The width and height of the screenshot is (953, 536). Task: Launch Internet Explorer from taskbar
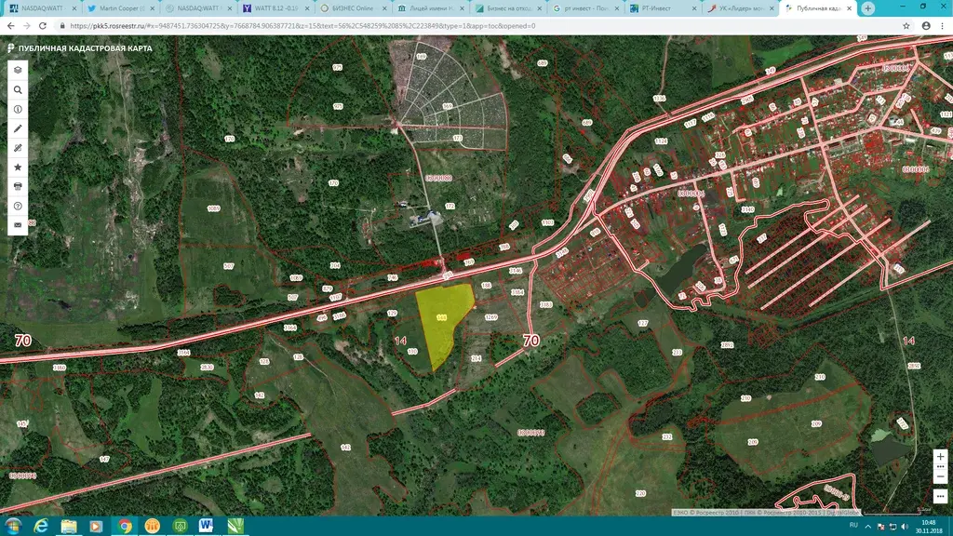pos(41,526)
